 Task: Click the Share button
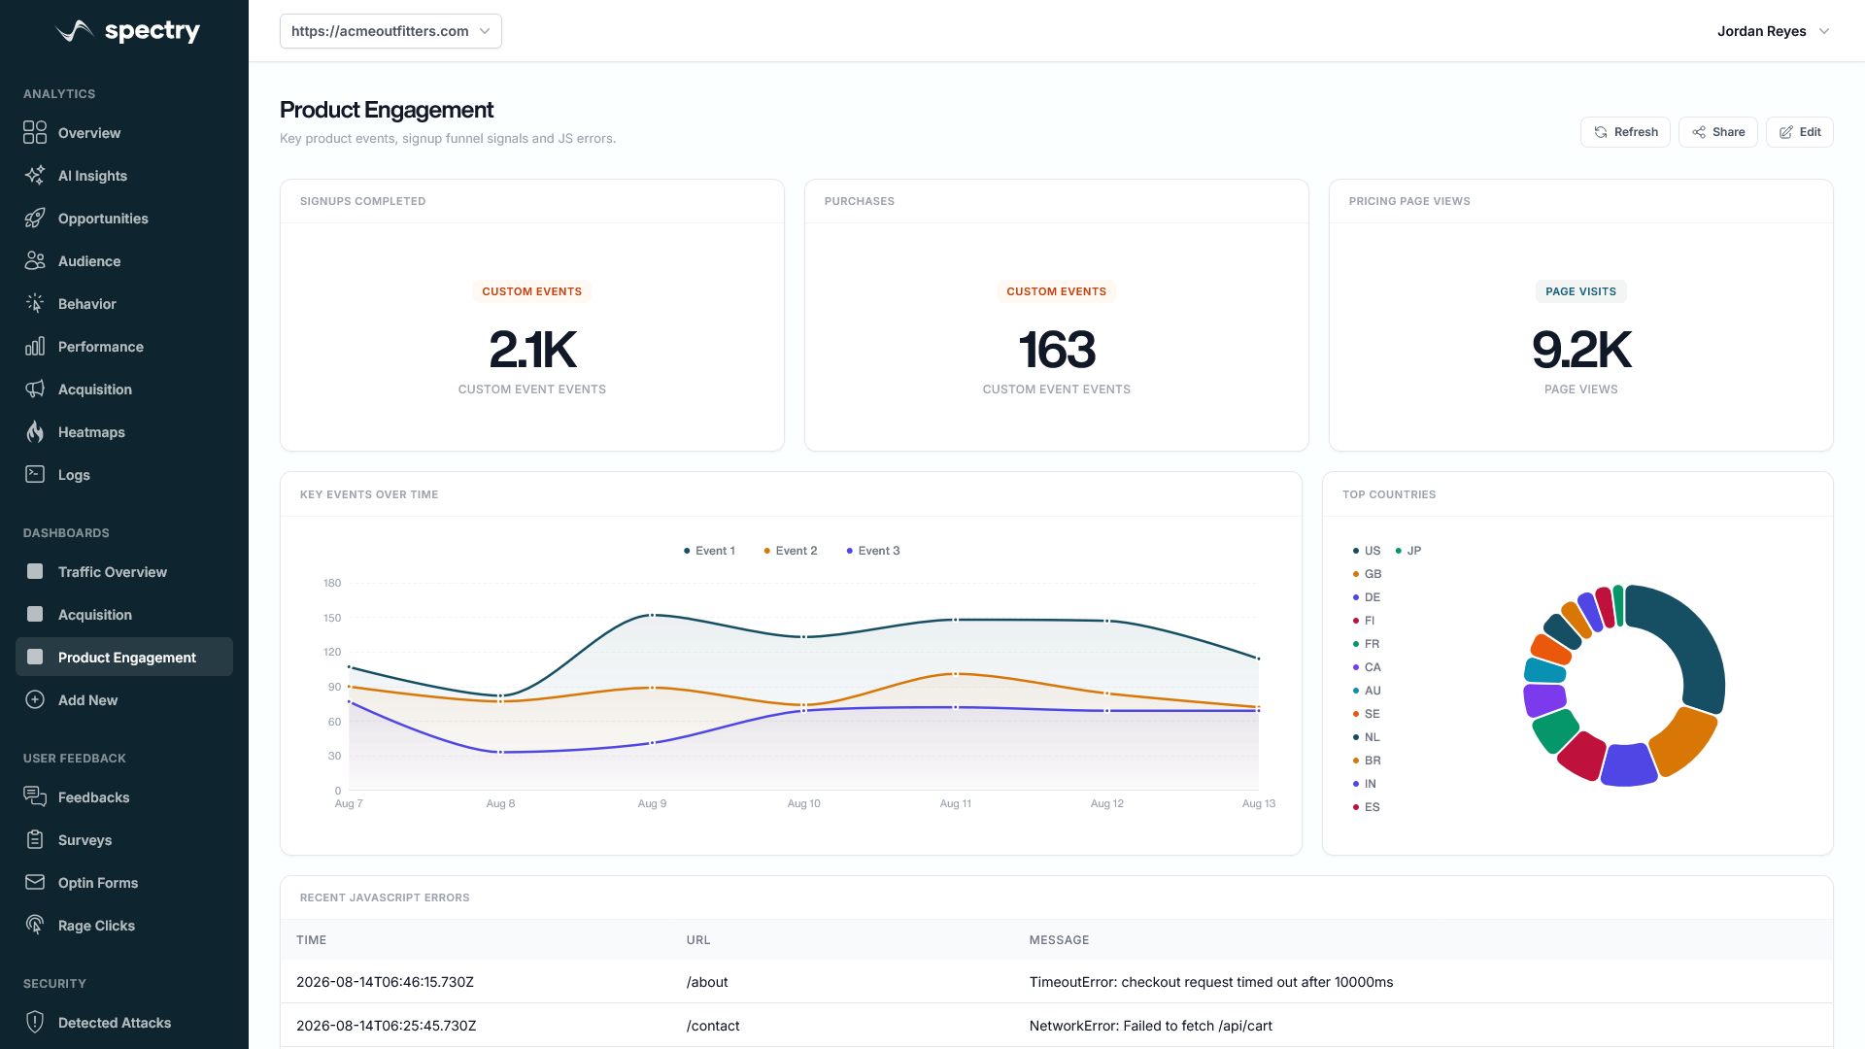click(1717, 132)
